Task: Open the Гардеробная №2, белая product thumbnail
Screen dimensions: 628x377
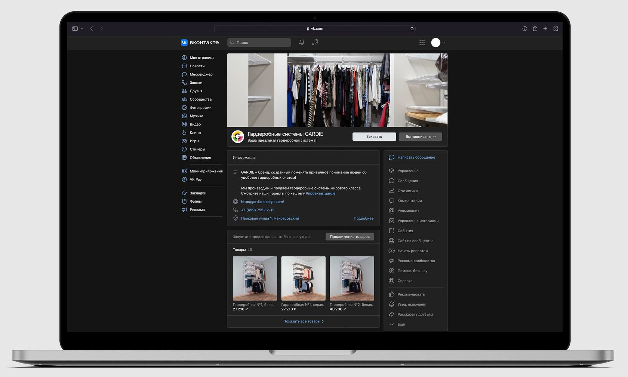Action: pos(352,278)
